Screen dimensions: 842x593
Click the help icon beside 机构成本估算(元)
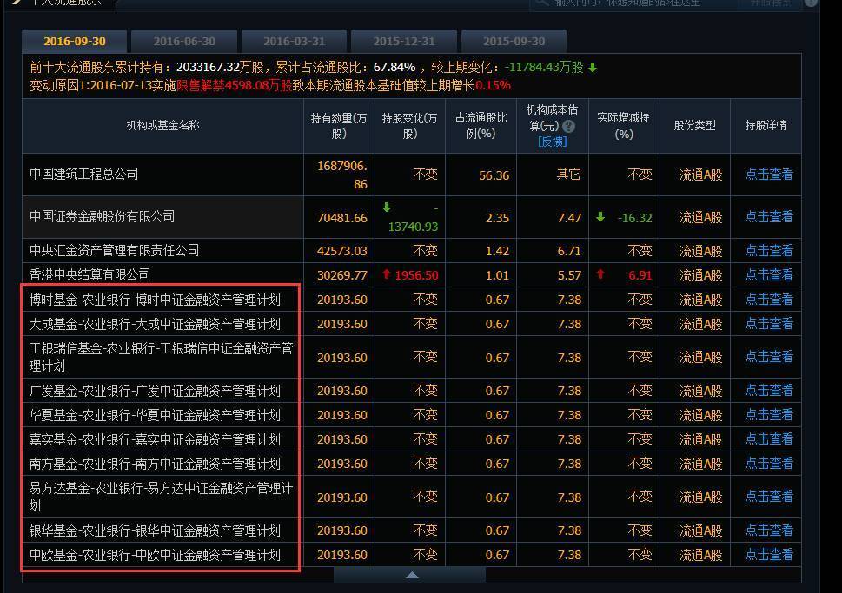tap(568, 126)
